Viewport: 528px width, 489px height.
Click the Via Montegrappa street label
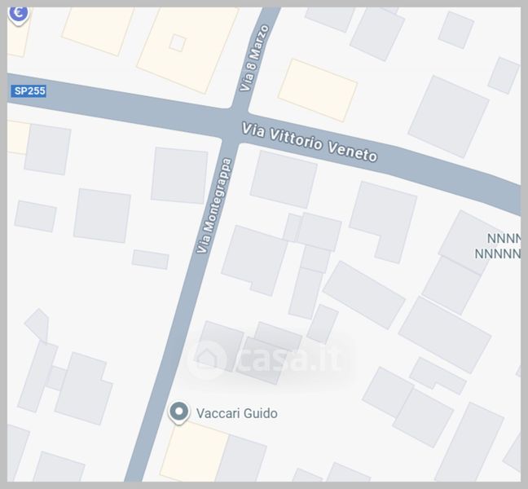click(214, 205)
